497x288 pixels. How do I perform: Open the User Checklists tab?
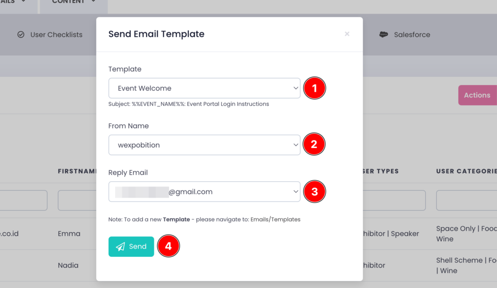[x=56, y=35]
